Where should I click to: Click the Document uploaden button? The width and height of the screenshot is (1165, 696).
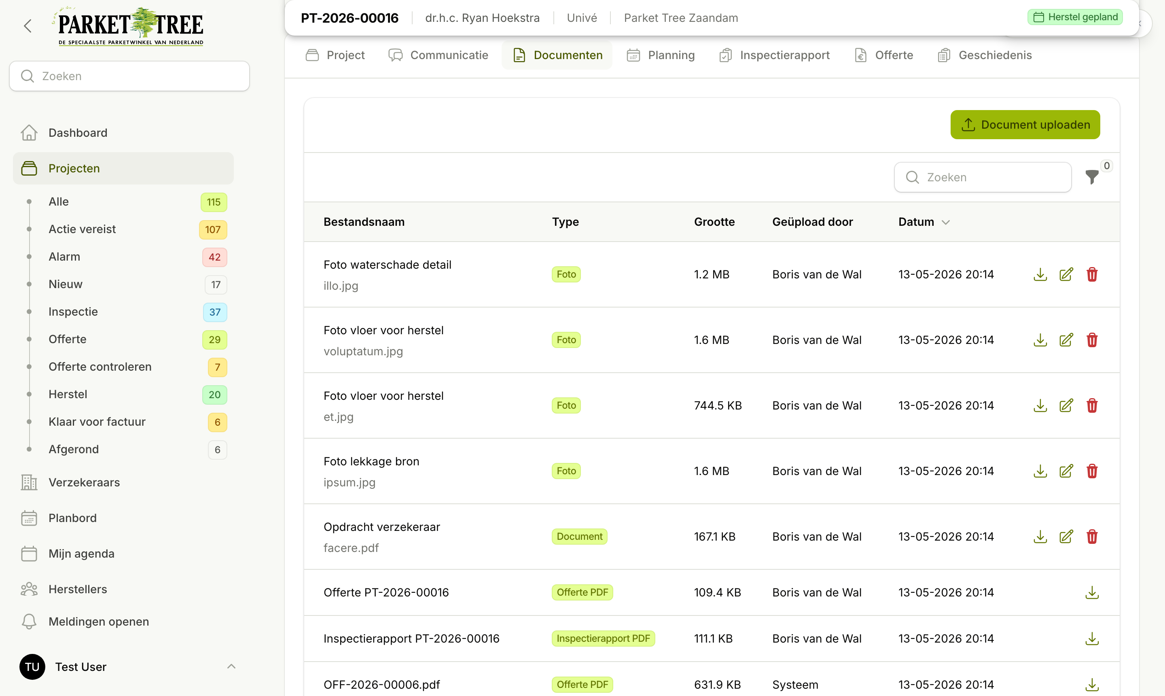[1025, 125]
